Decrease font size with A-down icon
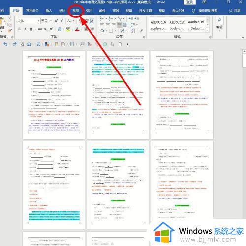Viewport: 246px width, 246px height. click(x=62, y=21)
